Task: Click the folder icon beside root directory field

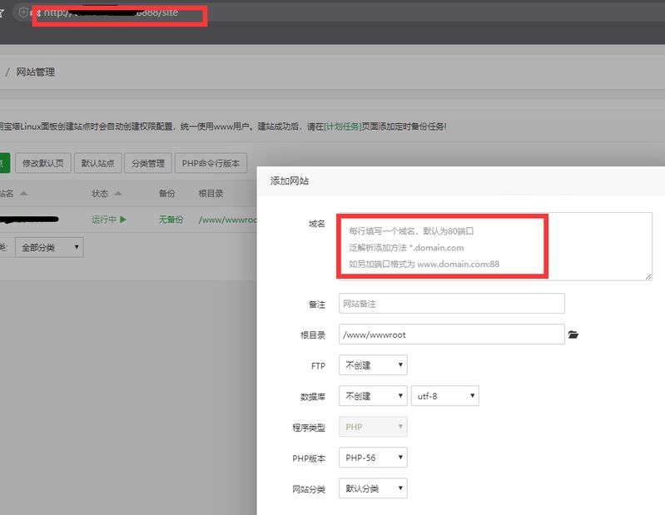Action: (573, 334)
